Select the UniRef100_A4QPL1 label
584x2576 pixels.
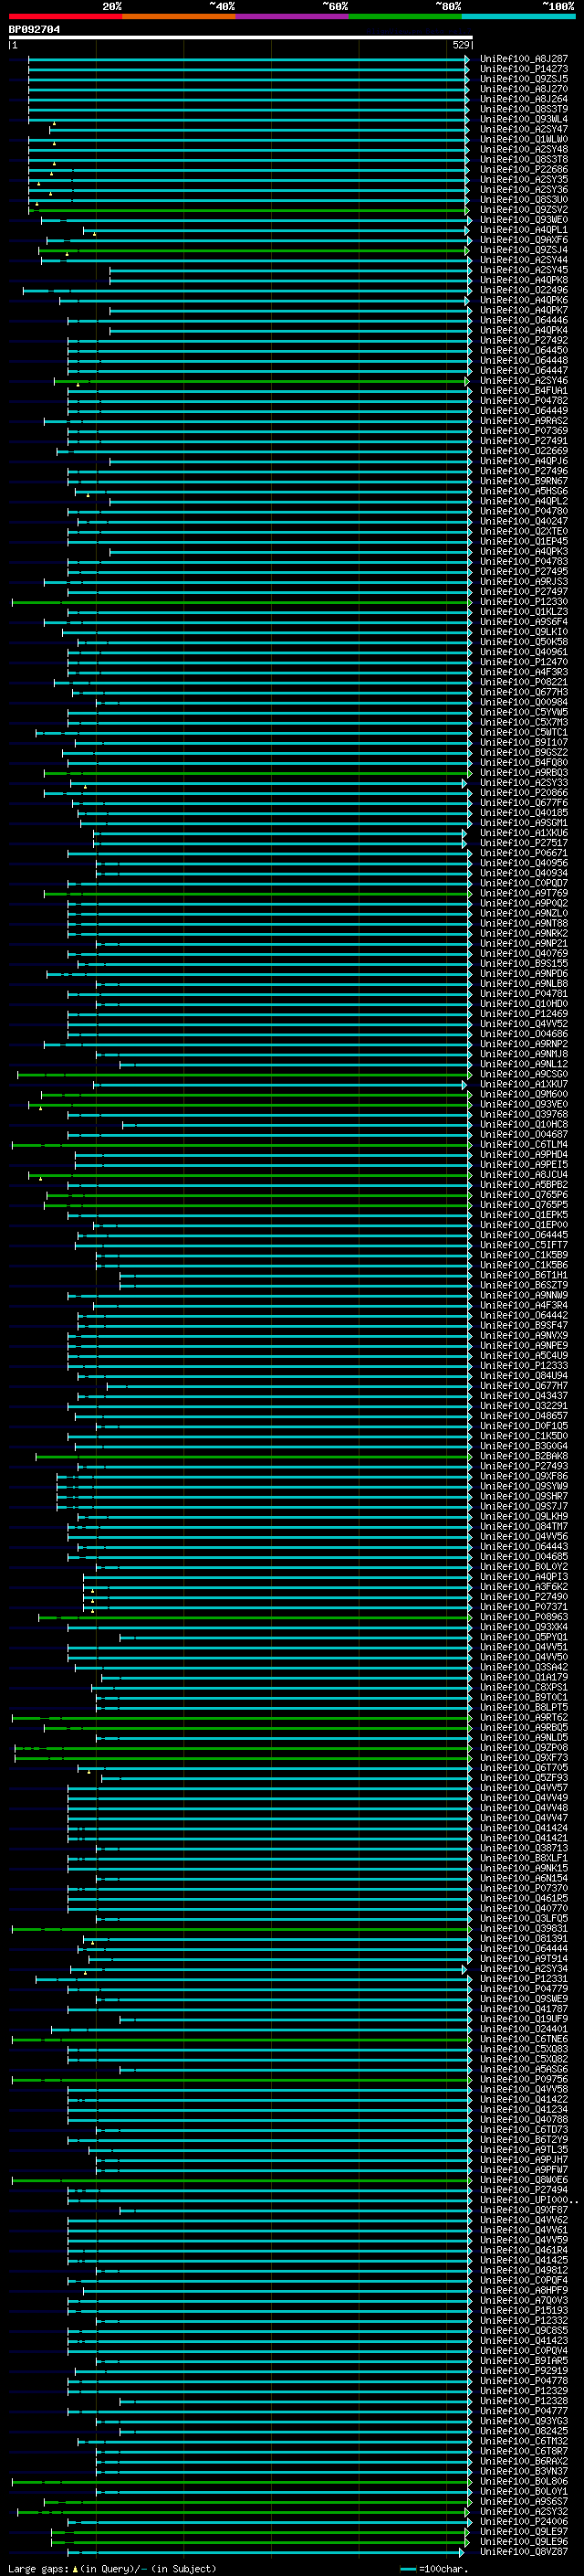pos(524,230)
